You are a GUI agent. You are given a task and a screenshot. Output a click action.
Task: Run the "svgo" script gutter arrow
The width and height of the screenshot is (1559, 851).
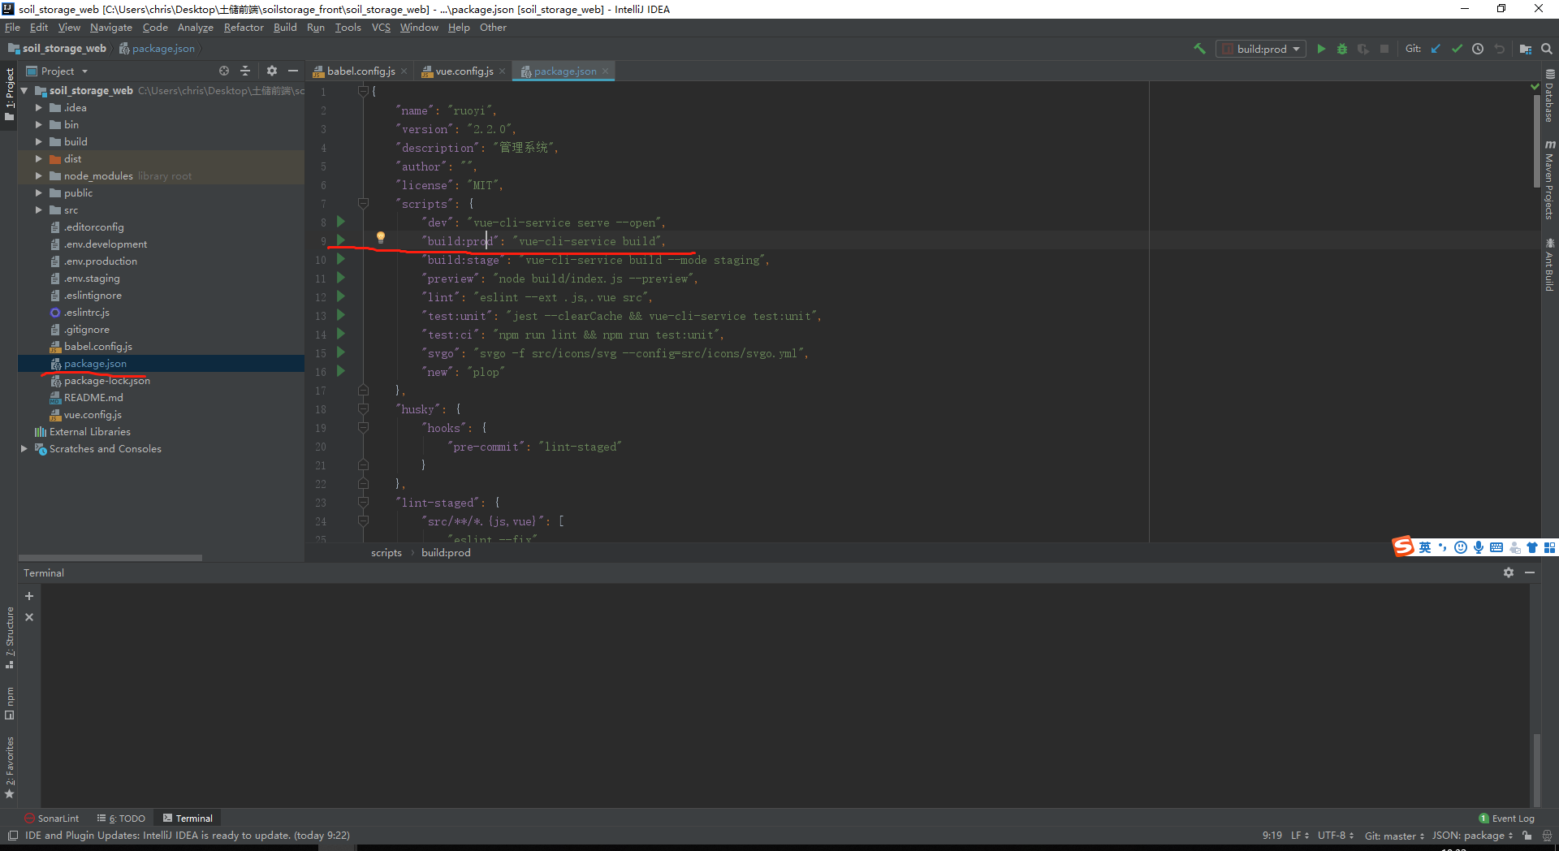[341, 352]
